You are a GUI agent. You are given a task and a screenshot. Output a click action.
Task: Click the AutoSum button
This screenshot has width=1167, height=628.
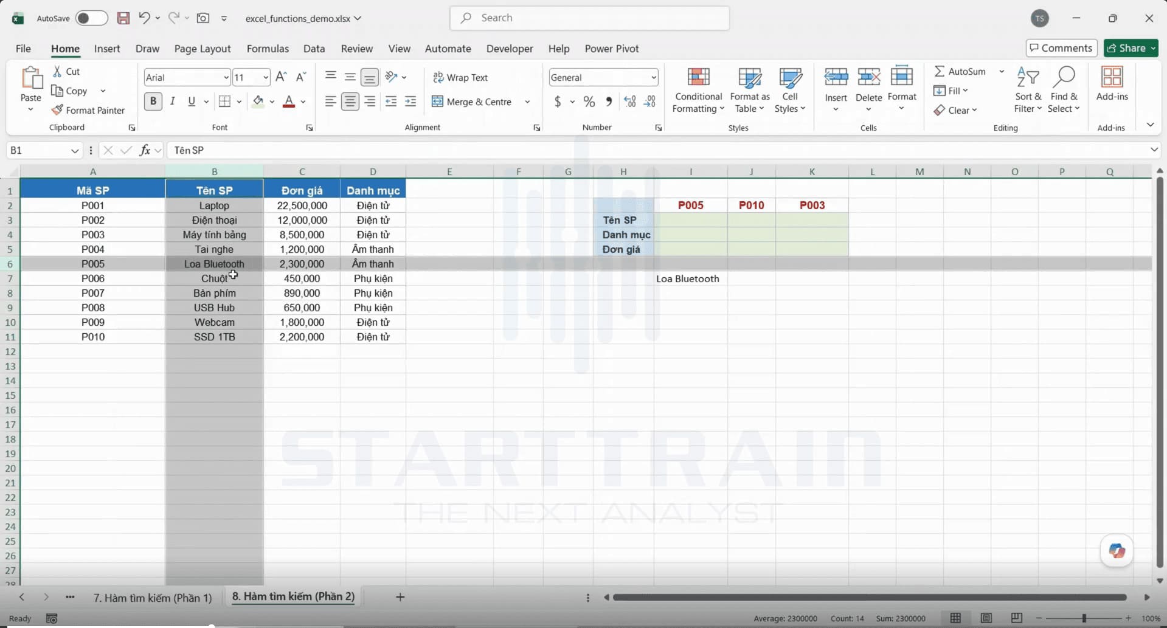click(x=960, y=71)
